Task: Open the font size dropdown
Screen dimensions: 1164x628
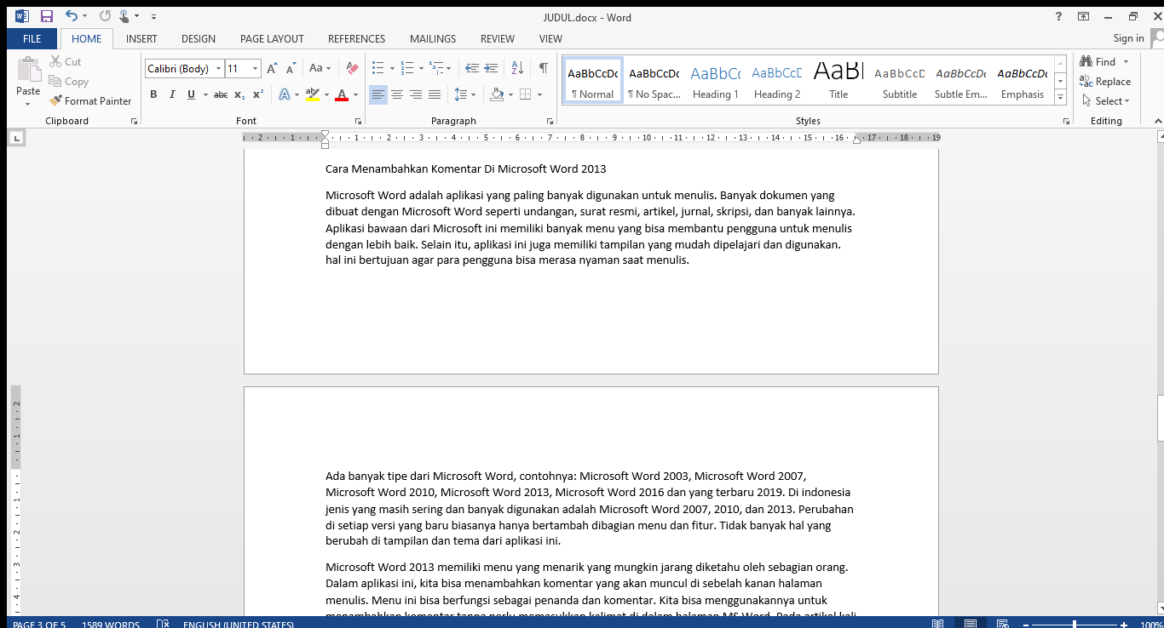Action: pyautogui.click(x=255, y=68)
